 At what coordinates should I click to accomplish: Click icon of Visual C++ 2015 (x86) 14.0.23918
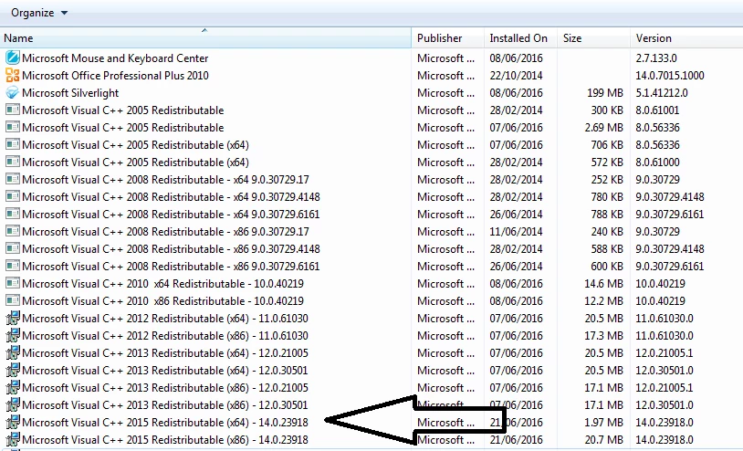pyautogui.click(x=12, y=440)
